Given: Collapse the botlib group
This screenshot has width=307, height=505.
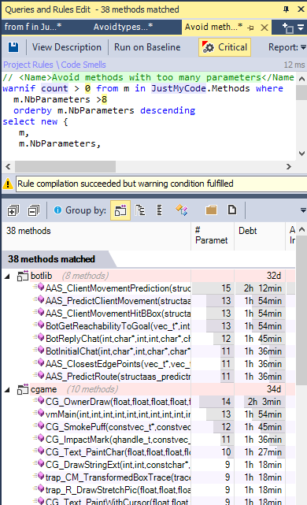Looking at the screenshot, I should click(7, 276).
